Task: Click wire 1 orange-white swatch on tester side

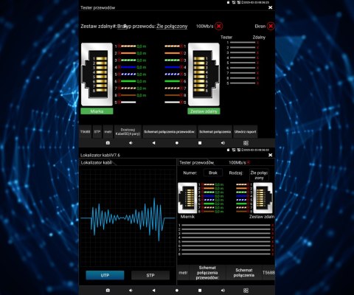Action: (x=128, y=46)
